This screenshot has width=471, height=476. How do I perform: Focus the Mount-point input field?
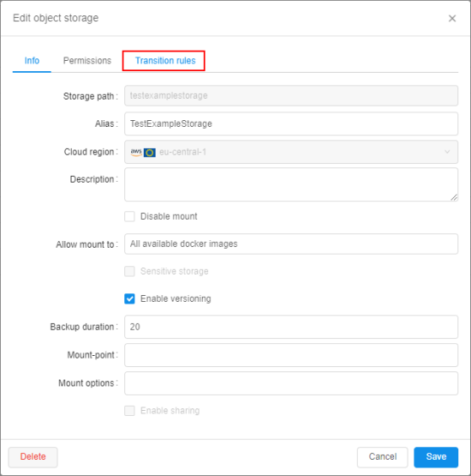point(291,355)
